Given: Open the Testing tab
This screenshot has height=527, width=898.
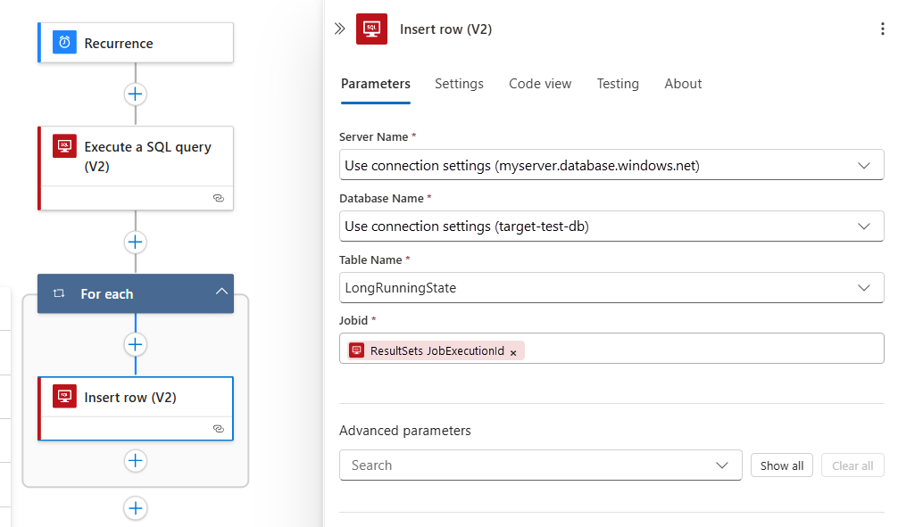Looking at the screenshot, I should 618,84.
